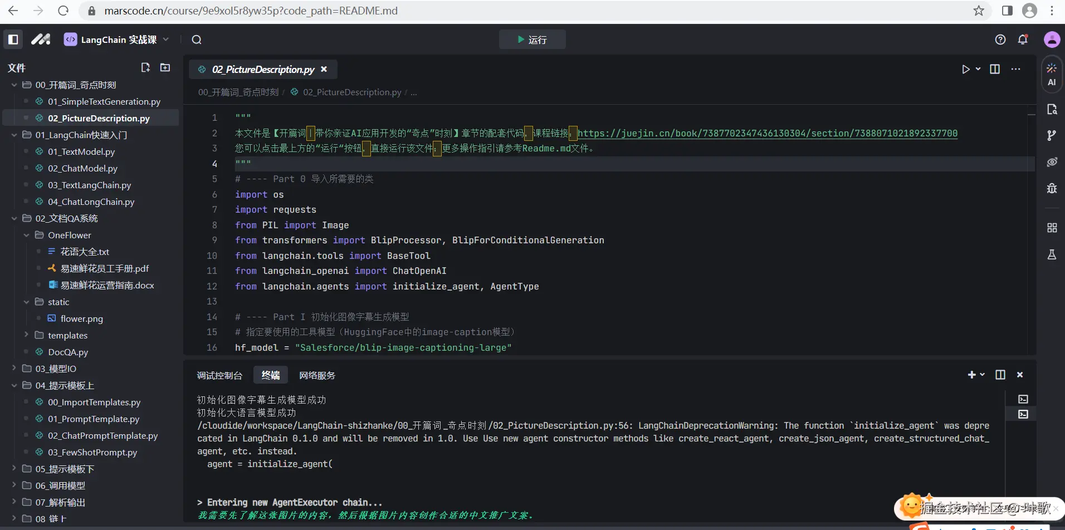
Task: Open the debug bug icon
Action: point(1052,188)
